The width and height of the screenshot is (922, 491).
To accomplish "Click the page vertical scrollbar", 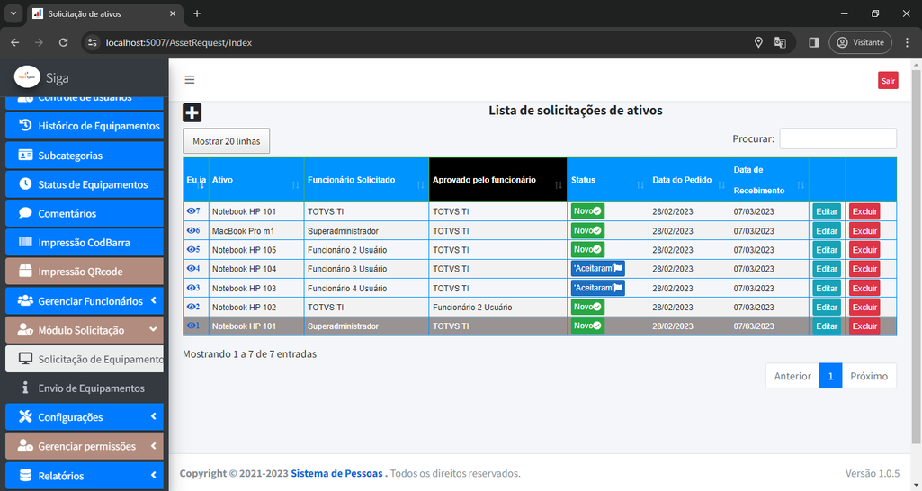I will point(916,257).
